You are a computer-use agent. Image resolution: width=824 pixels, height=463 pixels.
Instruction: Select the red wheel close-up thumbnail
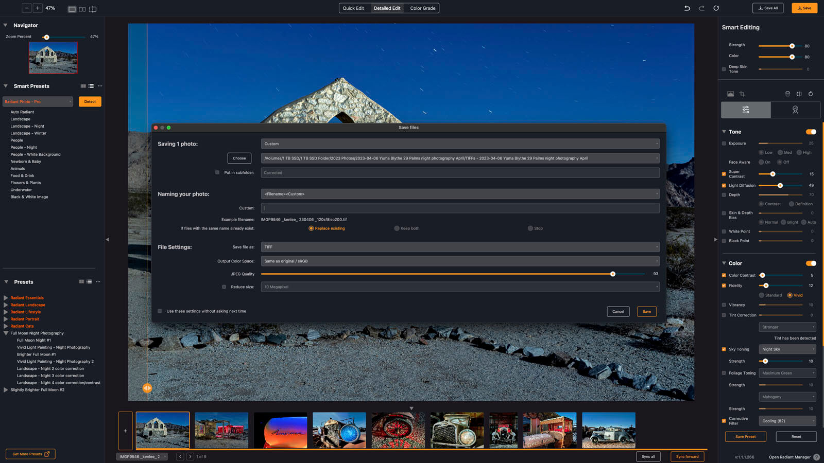pyautogui.click(x=398, y=430)
